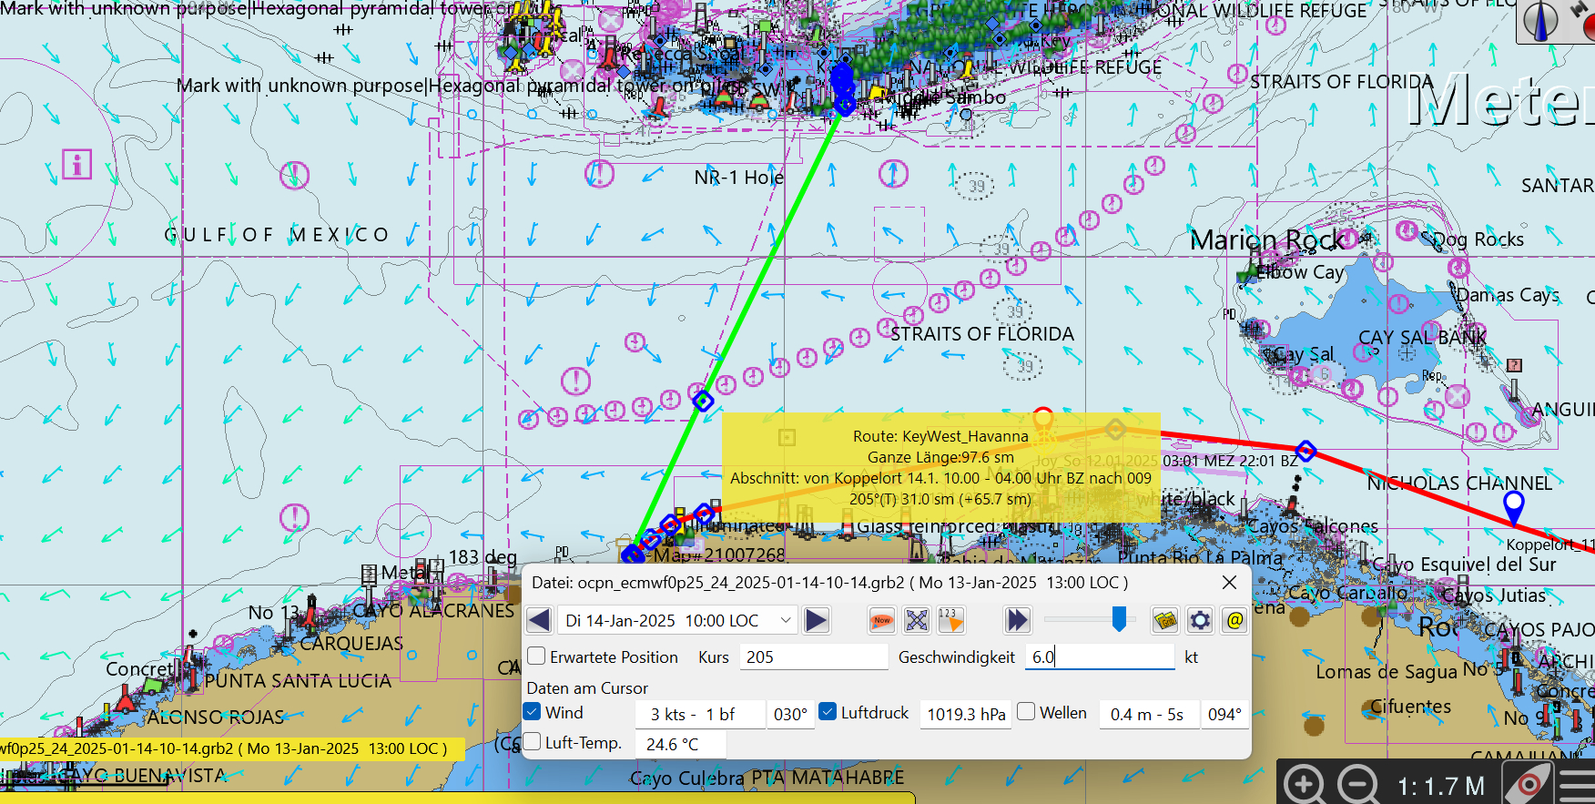Viewport: 1595px width, 804px height.
Task: Click the chart scale text 1:1.7 M
Action: (x=1439, y=786)
